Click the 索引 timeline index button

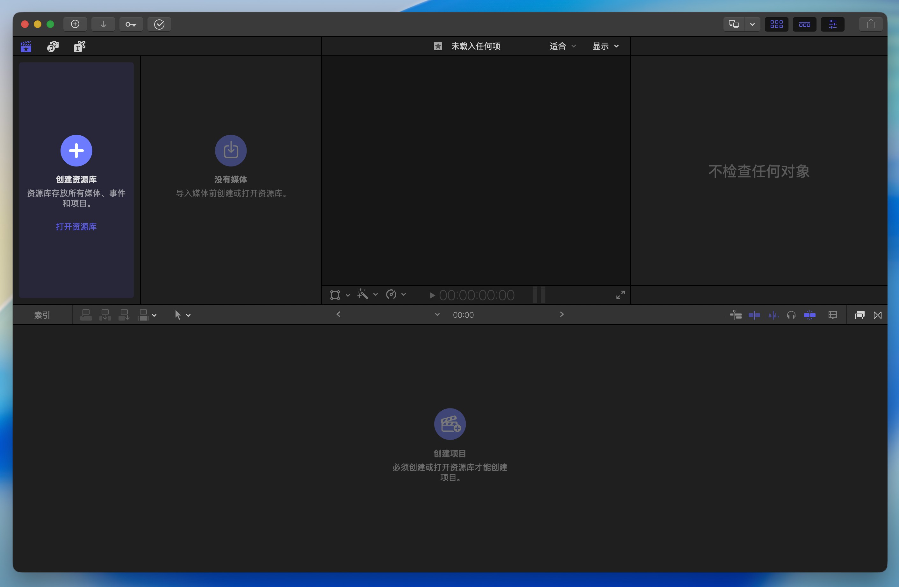tap(42, 315)
